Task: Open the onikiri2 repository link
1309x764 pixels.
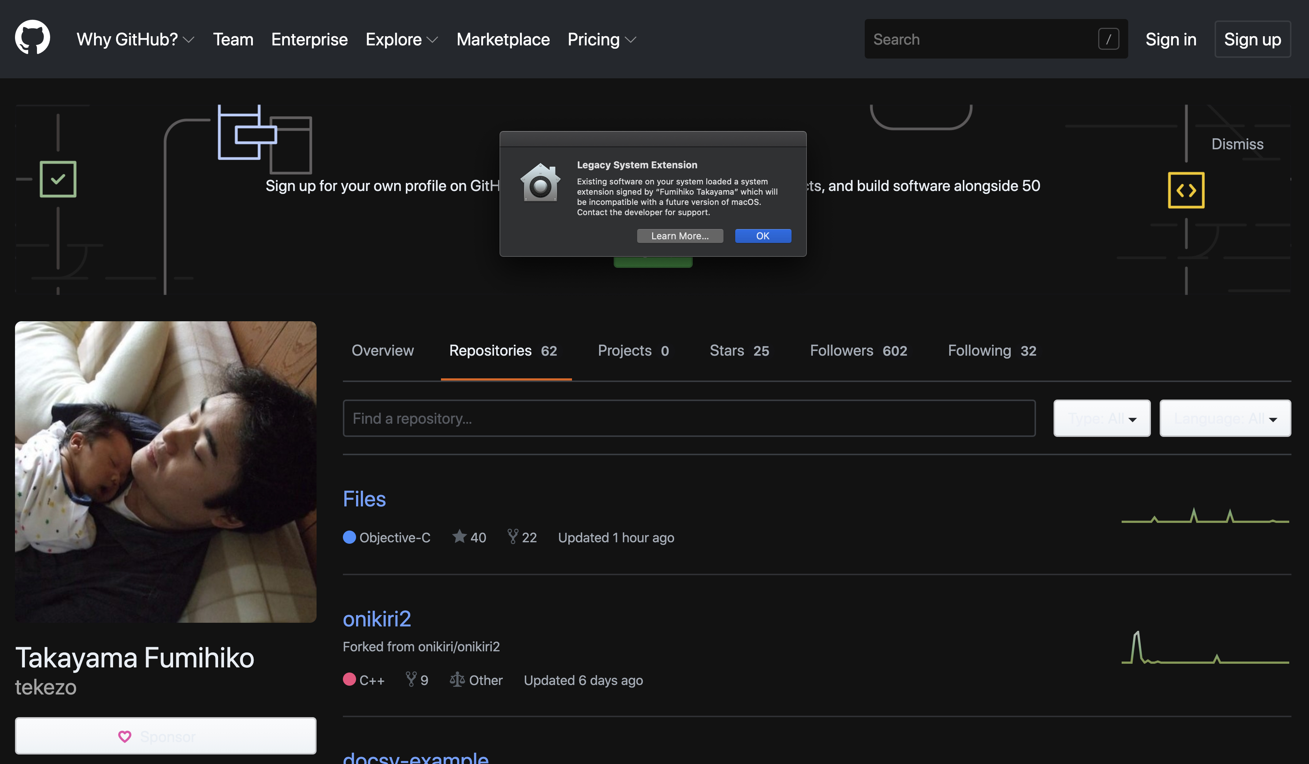Action: tap(377, 619)
